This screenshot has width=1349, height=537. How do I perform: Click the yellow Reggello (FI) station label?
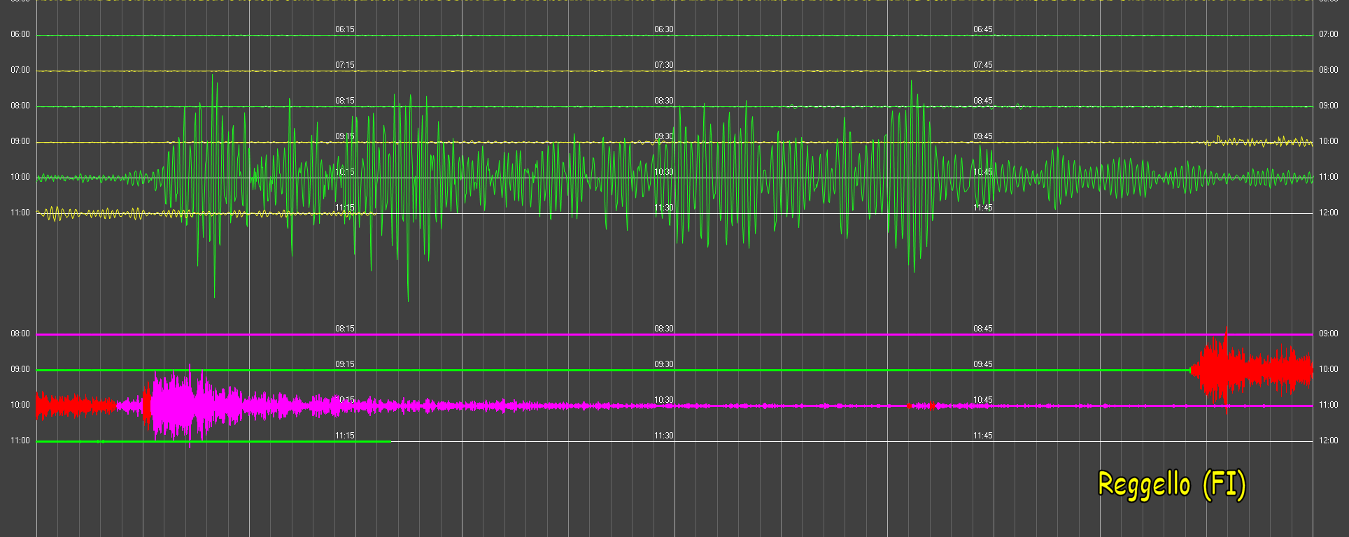coord(1172,485)
